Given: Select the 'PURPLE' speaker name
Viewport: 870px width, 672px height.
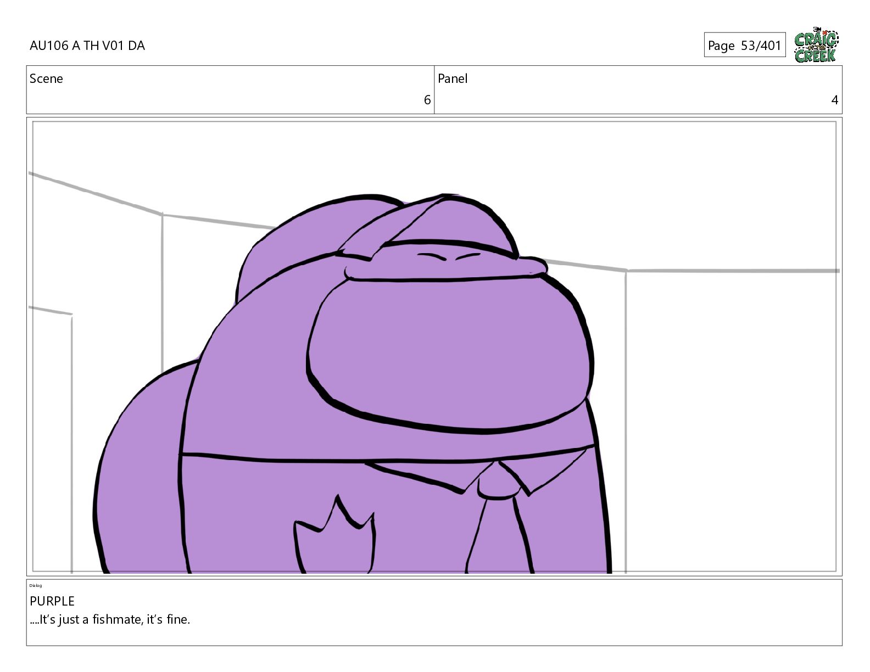Looking at the screenshot, I should point(52,601).
